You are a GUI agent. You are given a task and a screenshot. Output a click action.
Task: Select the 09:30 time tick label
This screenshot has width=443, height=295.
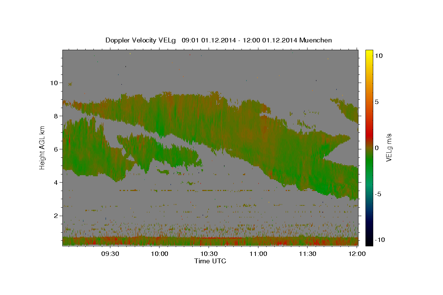pyautogui.click(x=110, y=254)
